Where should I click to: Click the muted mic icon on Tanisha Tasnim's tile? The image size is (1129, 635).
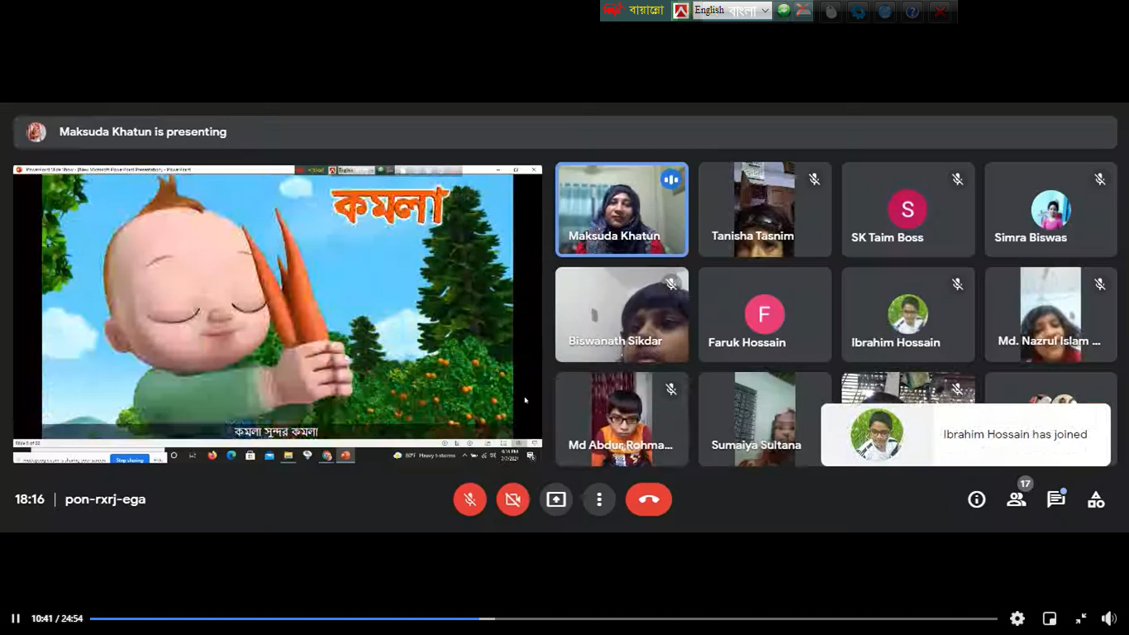click(814, 179)
